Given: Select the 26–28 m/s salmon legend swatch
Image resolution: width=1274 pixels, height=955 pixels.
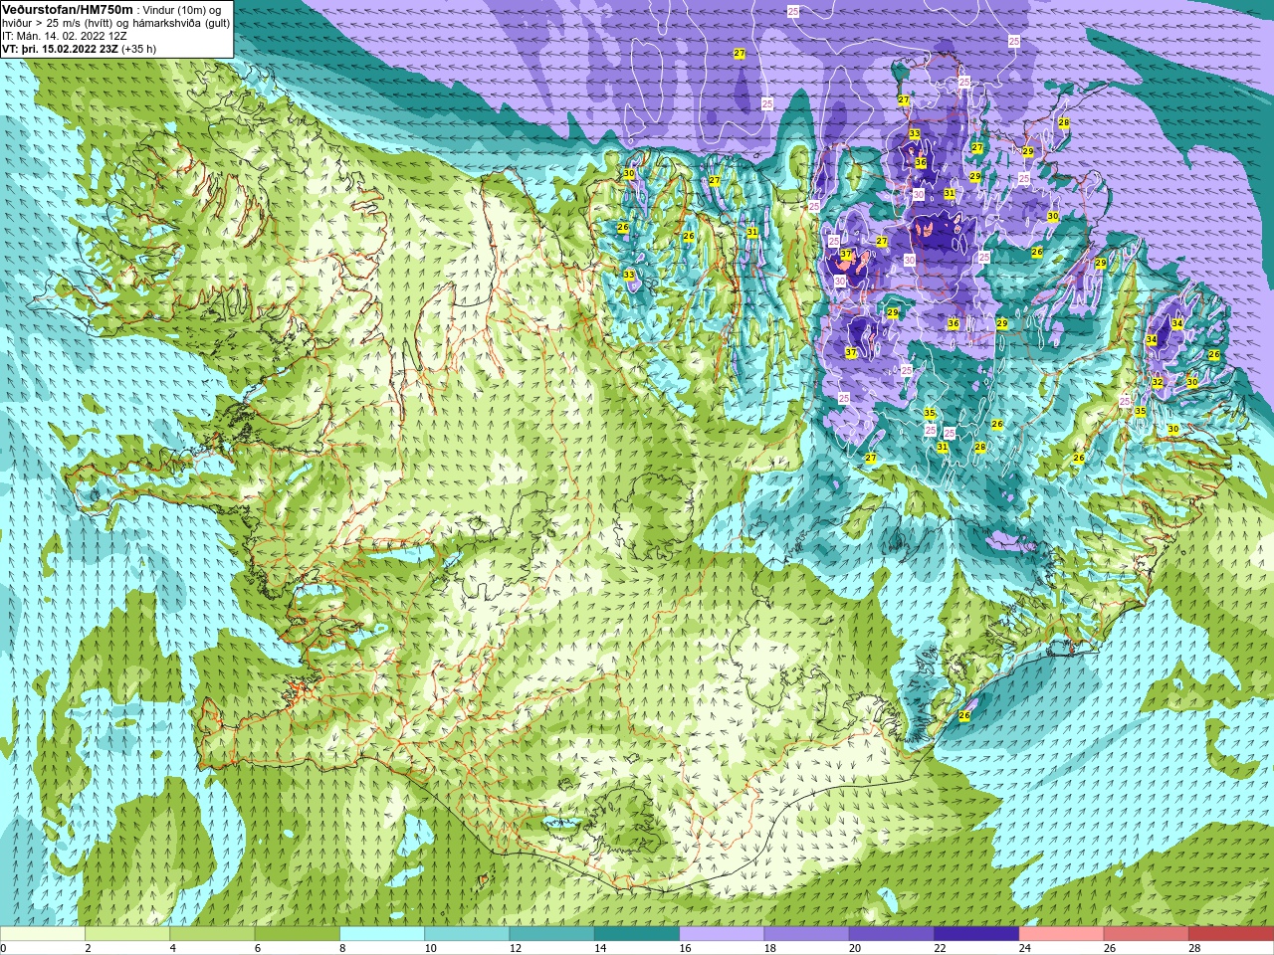Looking at the screenshot, I should pyautogui.click(x=1146, y=934).
